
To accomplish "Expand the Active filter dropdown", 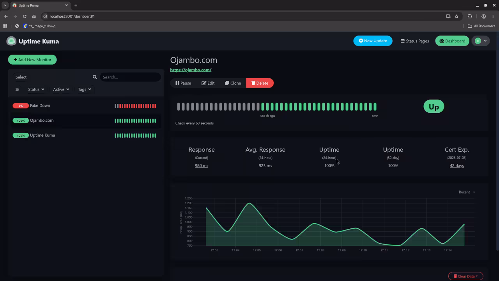I will pos(61,89).
